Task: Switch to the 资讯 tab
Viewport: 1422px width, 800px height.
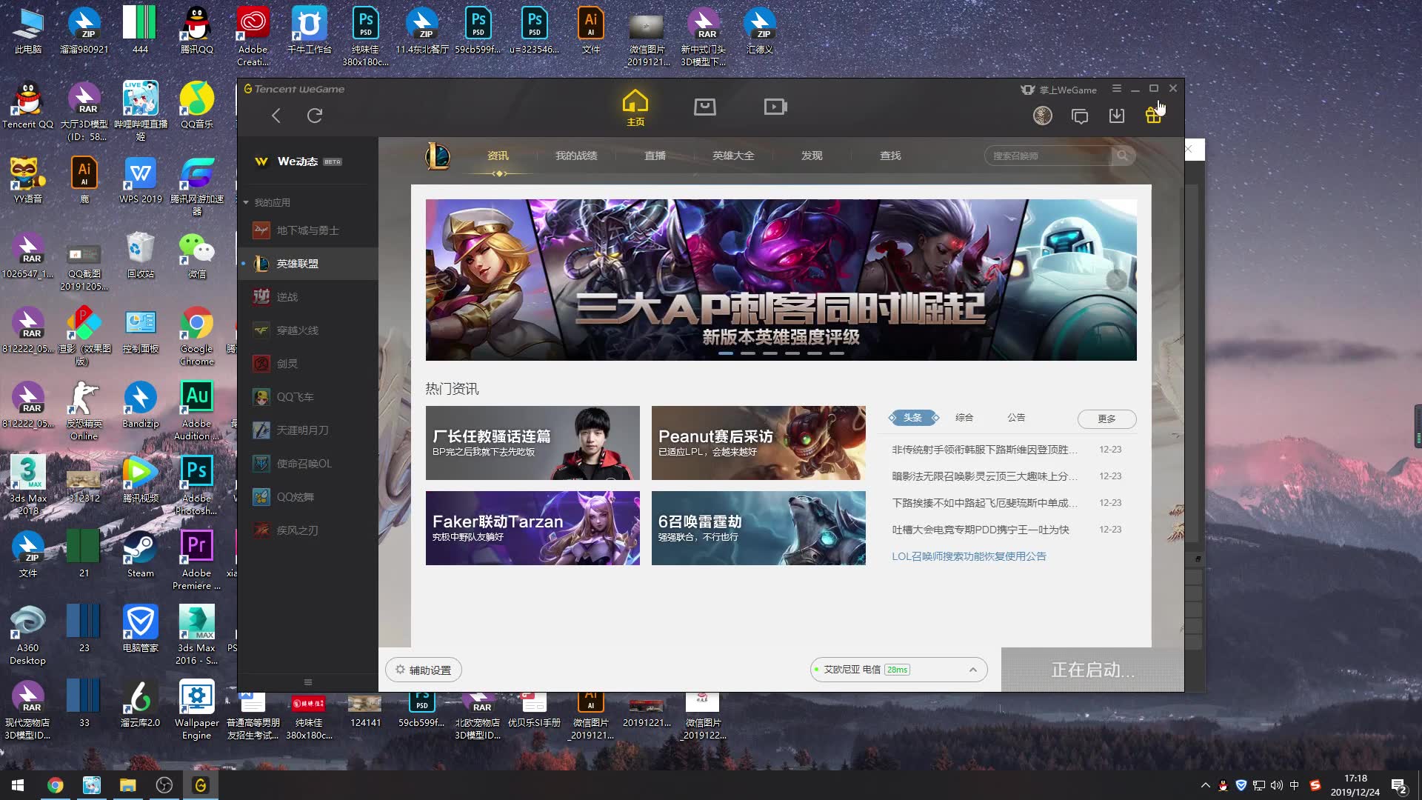Action: (x=498, y=156)
